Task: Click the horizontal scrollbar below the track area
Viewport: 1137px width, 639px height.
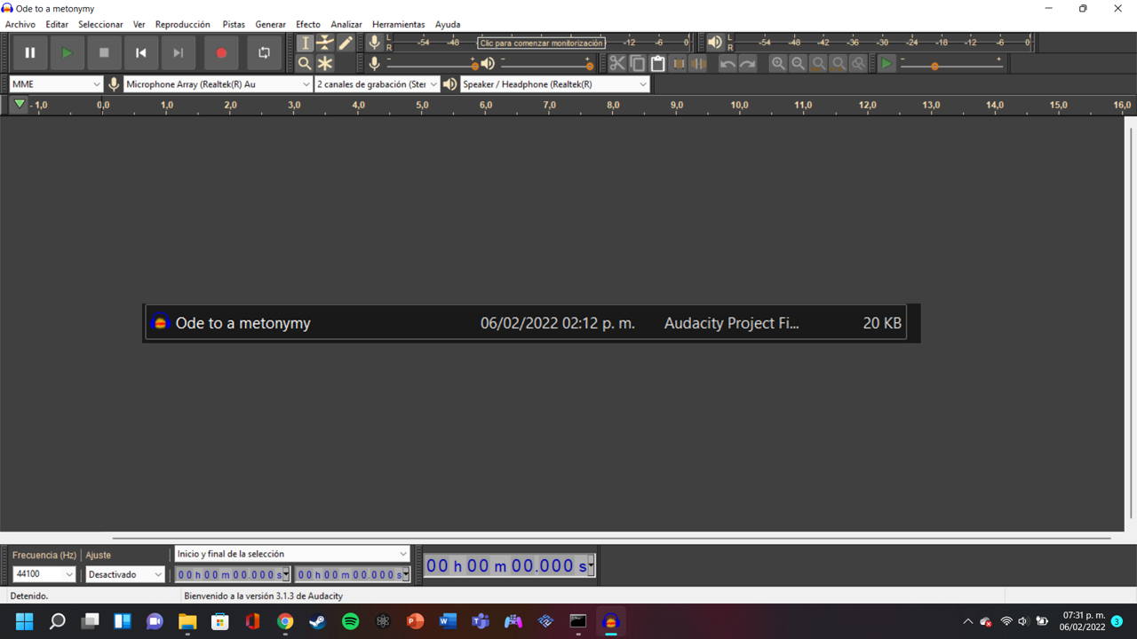Action: tap(612, 538)
